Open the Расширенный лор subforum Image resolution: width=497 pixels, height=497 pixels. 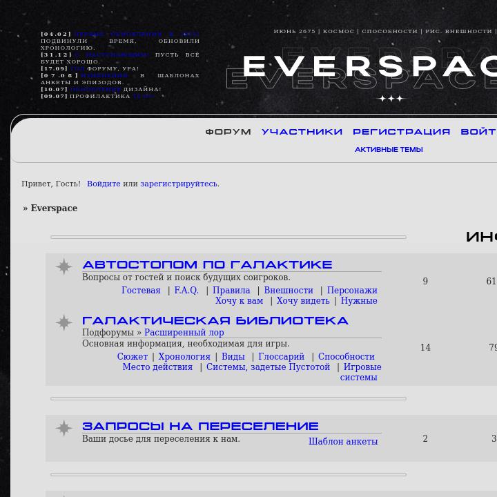(184, 332)
